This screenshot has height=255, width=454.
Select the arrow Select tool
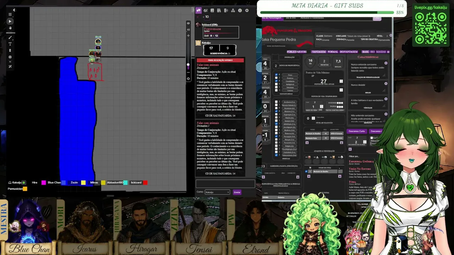(10, 21)
